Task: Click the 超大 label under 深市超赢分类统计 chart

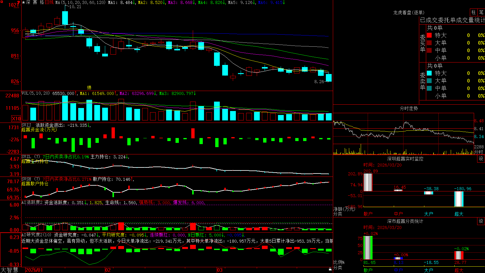Action: click(459, 270)
